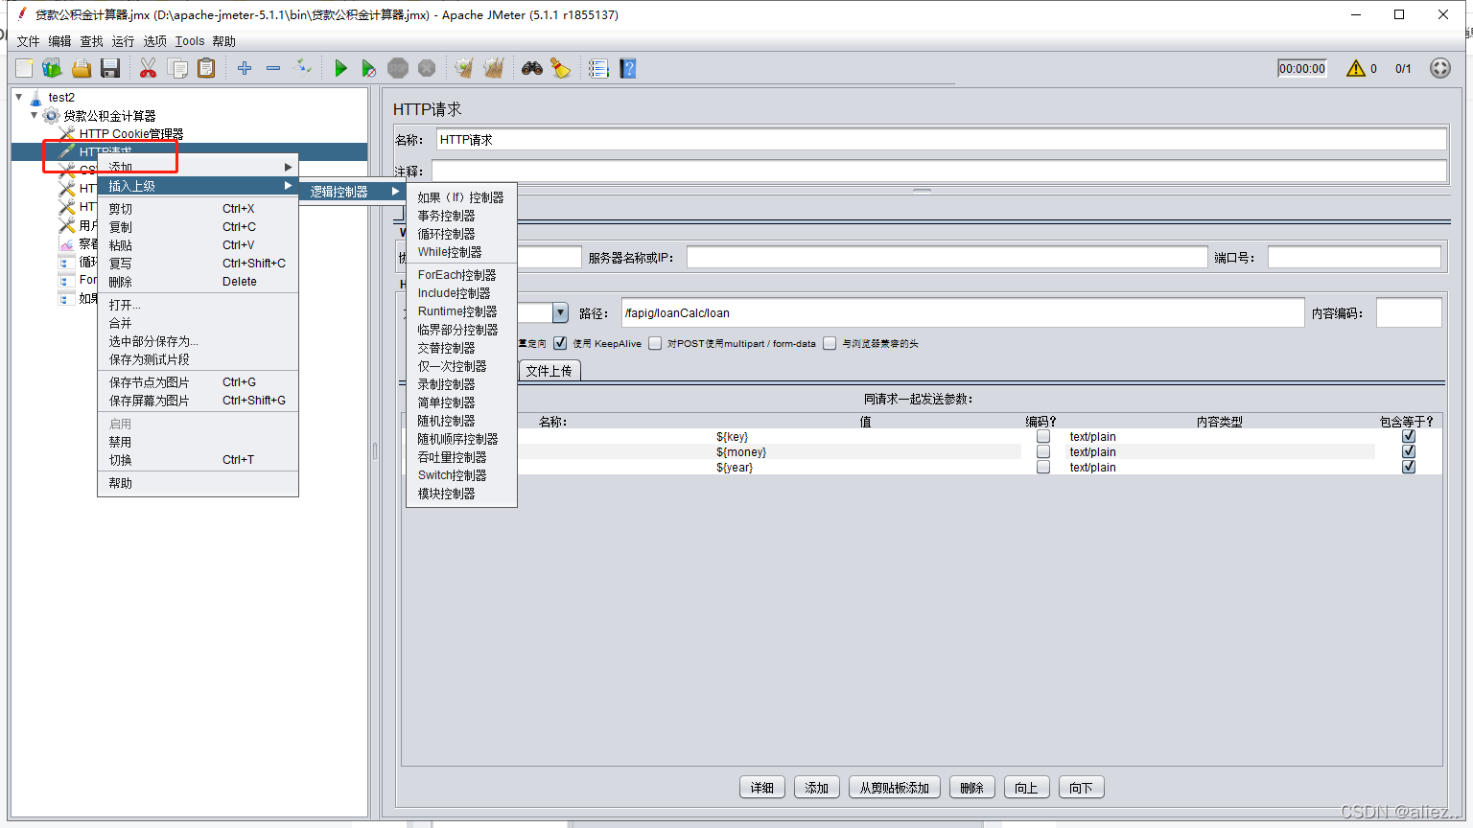Screen dimensions: 1473x828
Task: Open Help with the question mark icon
Action: tap(628, 68)
